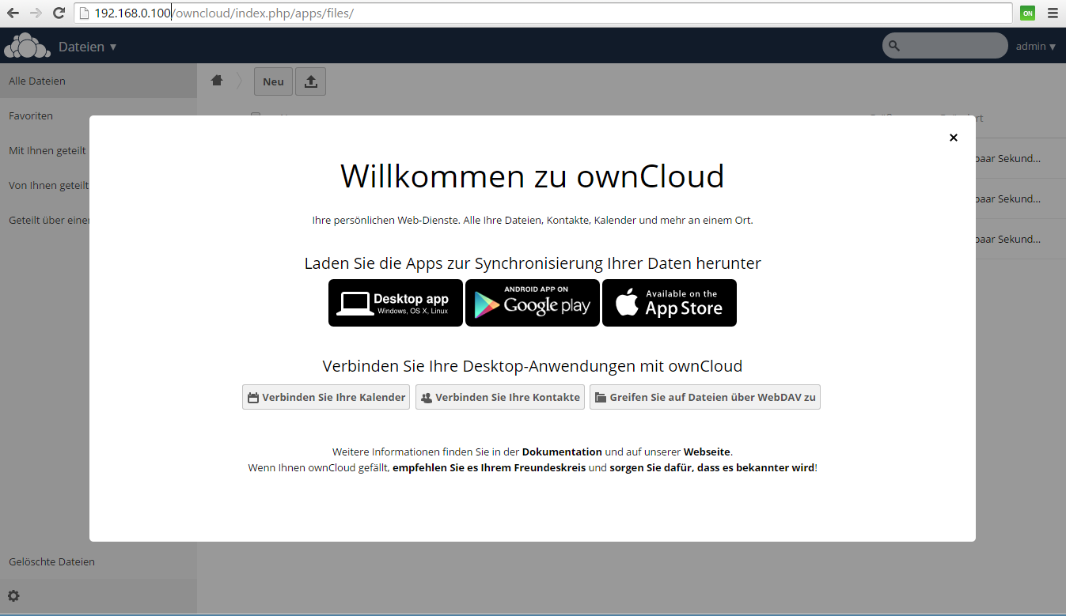This screenshot has height=616, width=1066.
Task: Click sorgen Sie dafür, dass es bekannter wird link
Action: tap(711, 467)
